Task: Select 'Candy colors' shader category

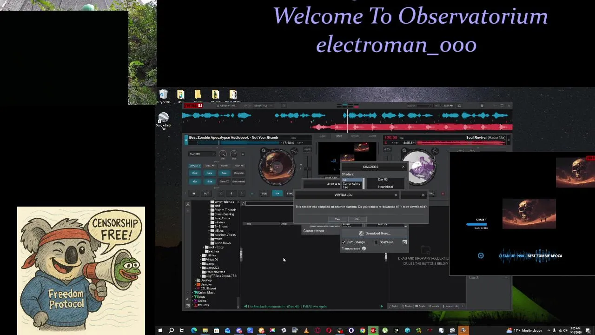Action: pyautogui.click(x=351, y=184)
